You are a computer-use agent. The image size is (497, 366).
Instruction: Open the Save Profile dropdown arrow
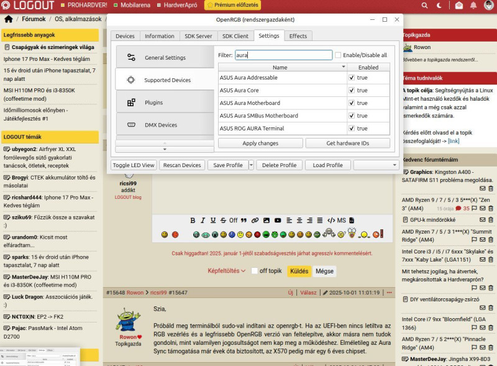(251, 165)
